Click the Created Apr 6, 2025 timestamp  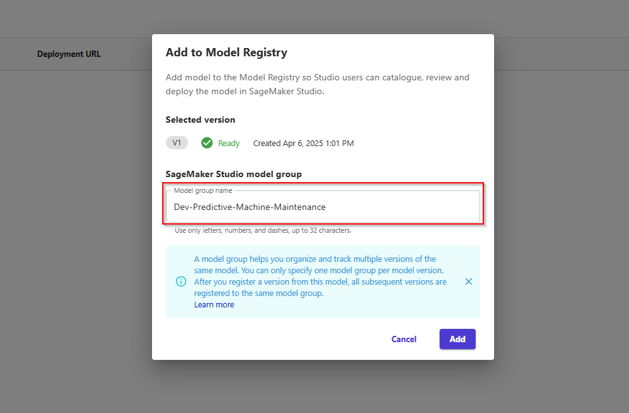click(303, 144)
